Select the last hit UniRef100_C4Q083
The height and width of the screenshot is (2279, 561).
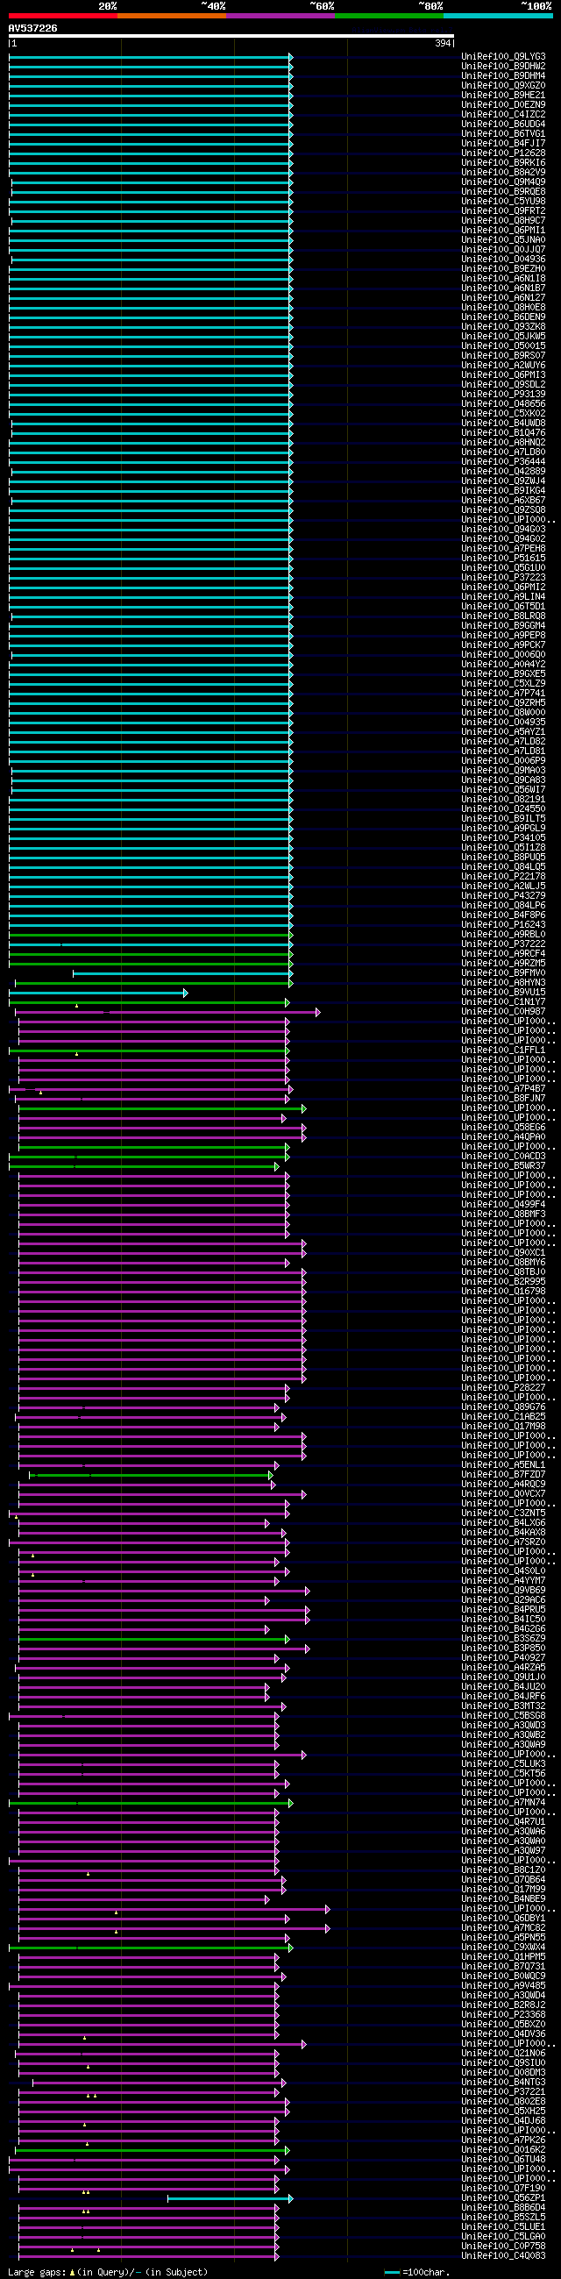tap(503, 2257)
